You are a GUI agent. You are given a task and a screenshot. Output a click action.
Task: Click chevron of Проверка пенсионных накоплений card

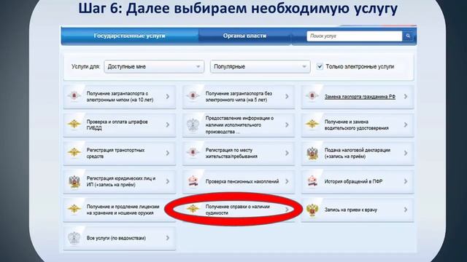click(x=287, y=181)
